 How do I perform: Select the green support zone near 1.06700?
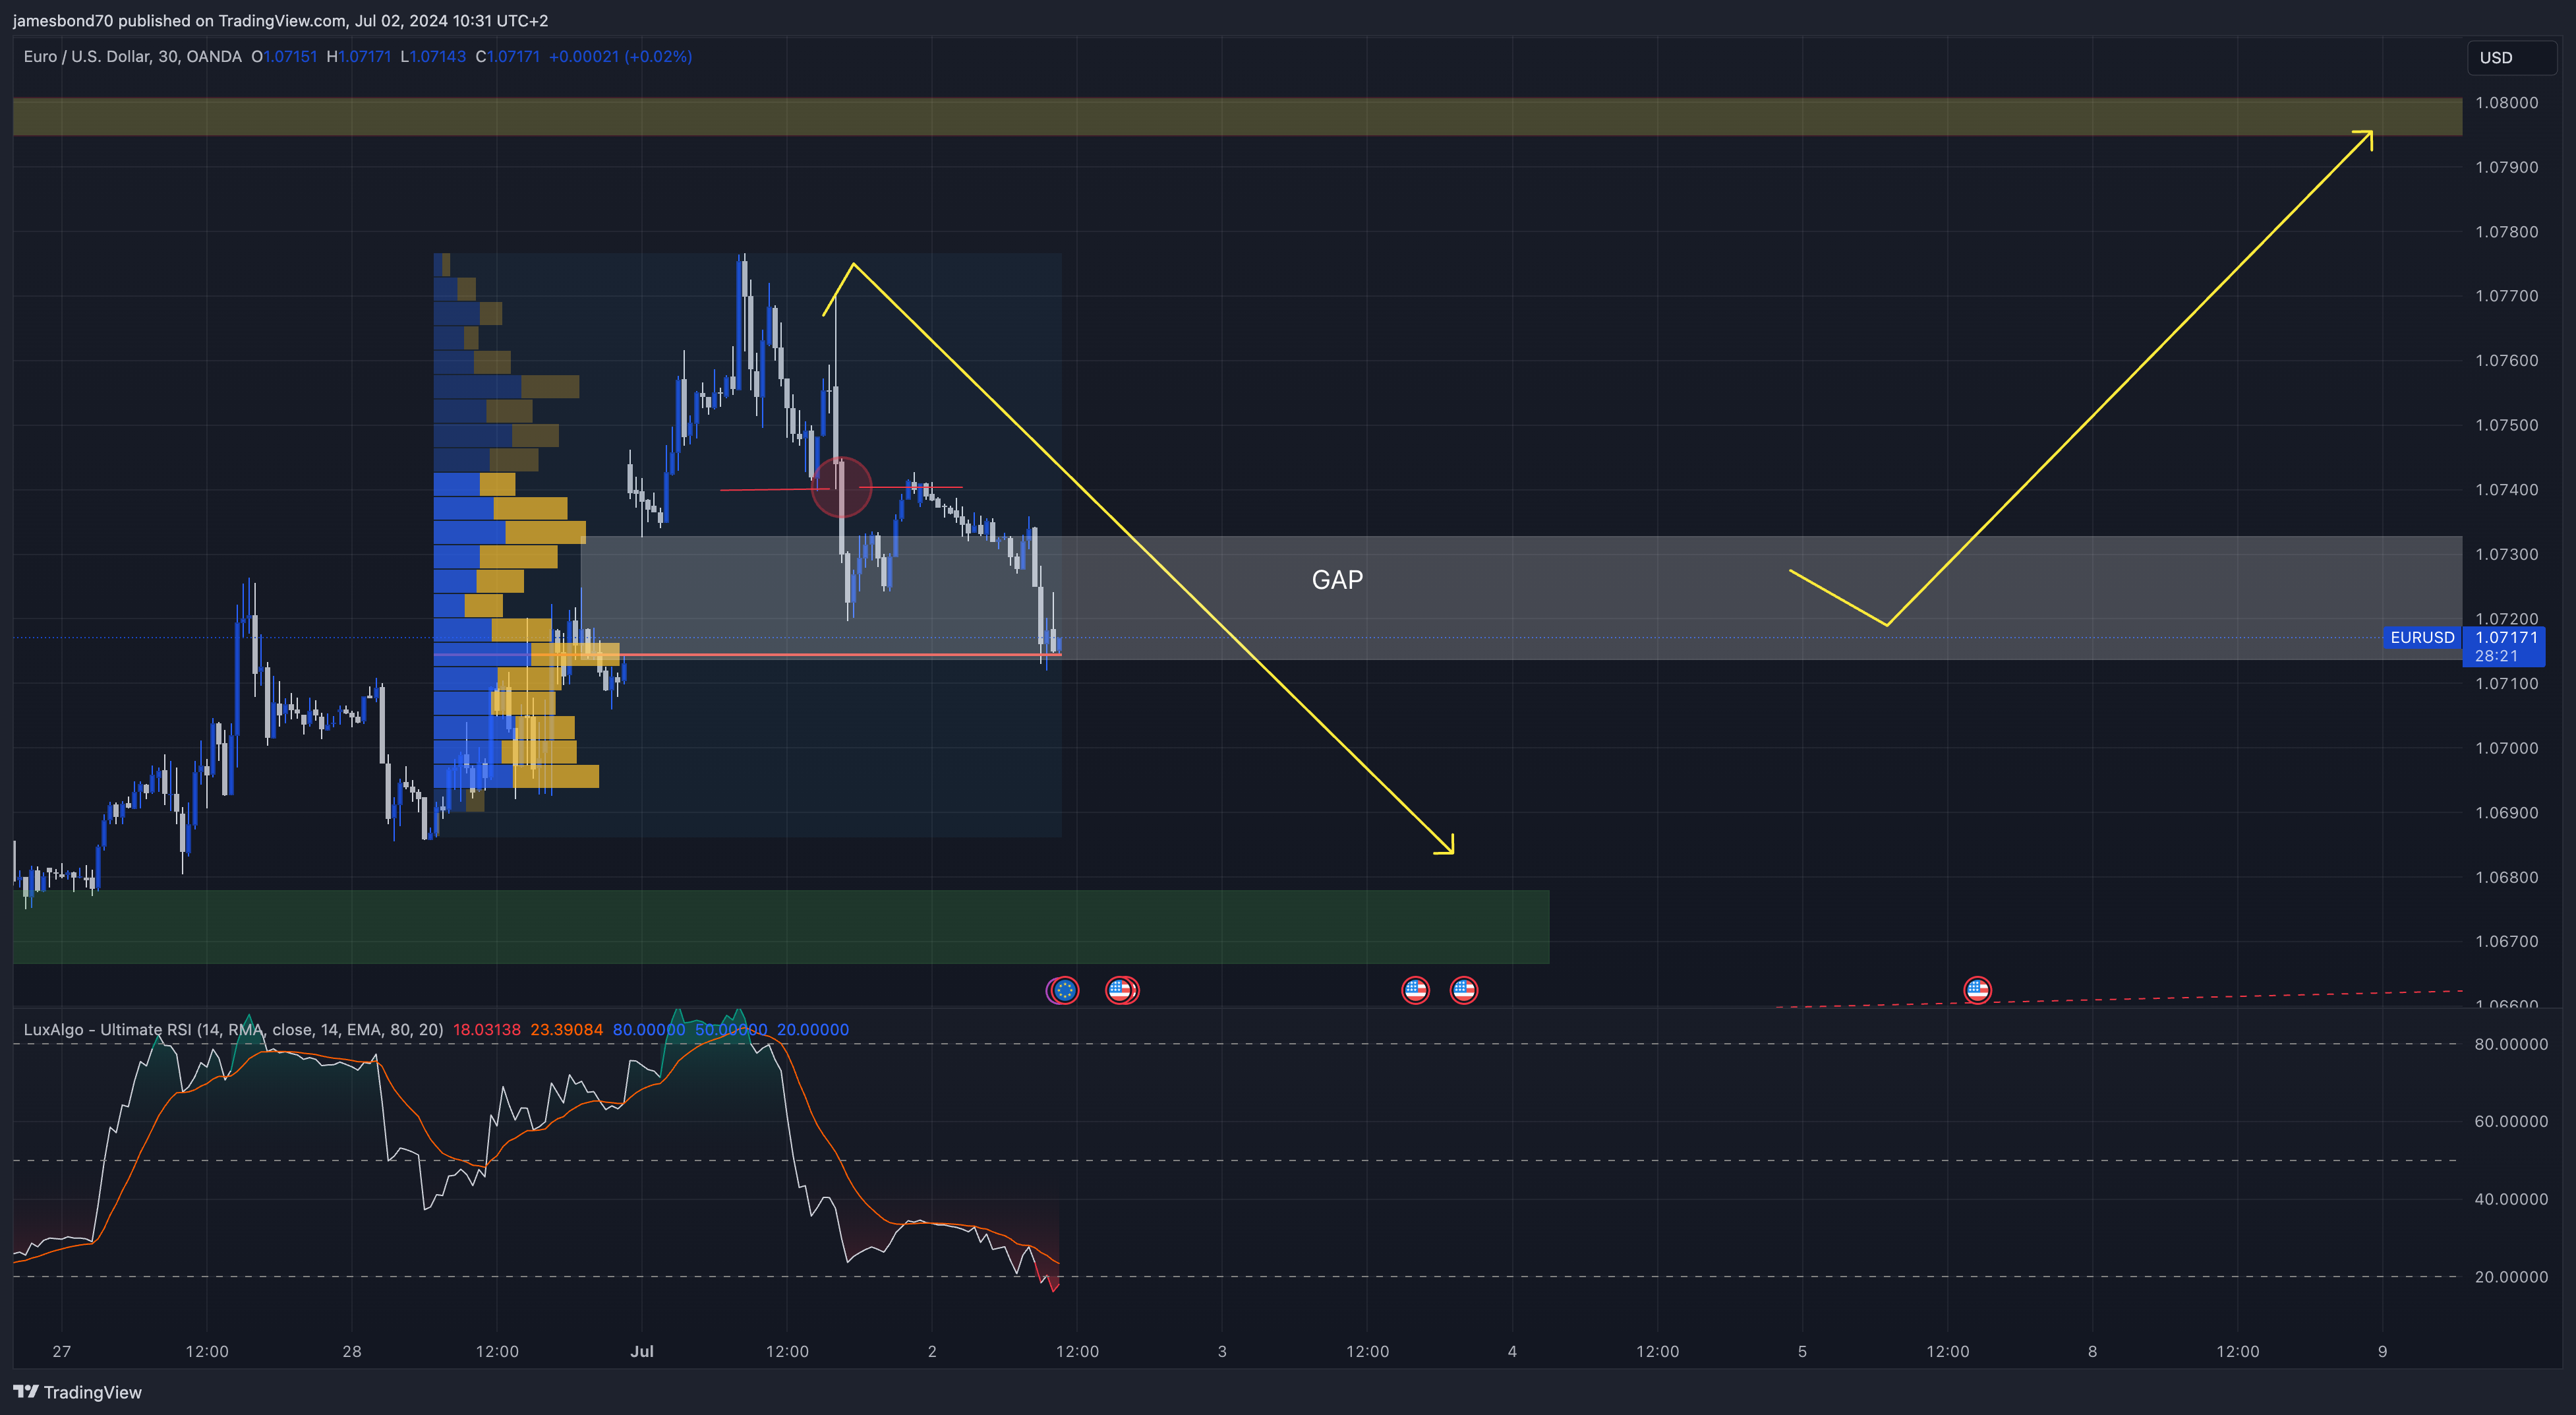781,927
